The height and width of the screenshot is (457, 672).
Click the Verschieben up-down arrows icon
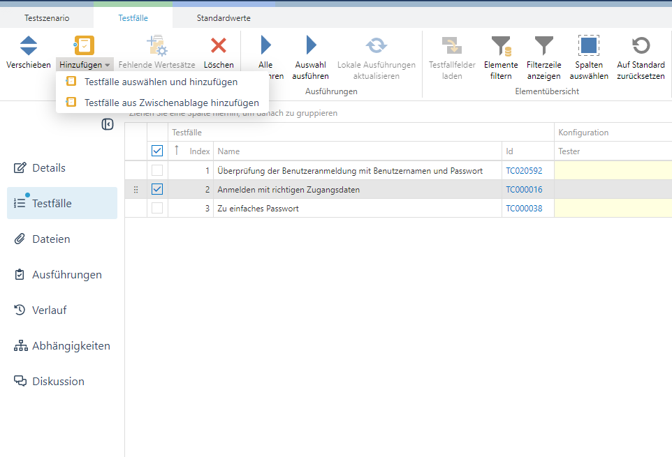point(29,46)
